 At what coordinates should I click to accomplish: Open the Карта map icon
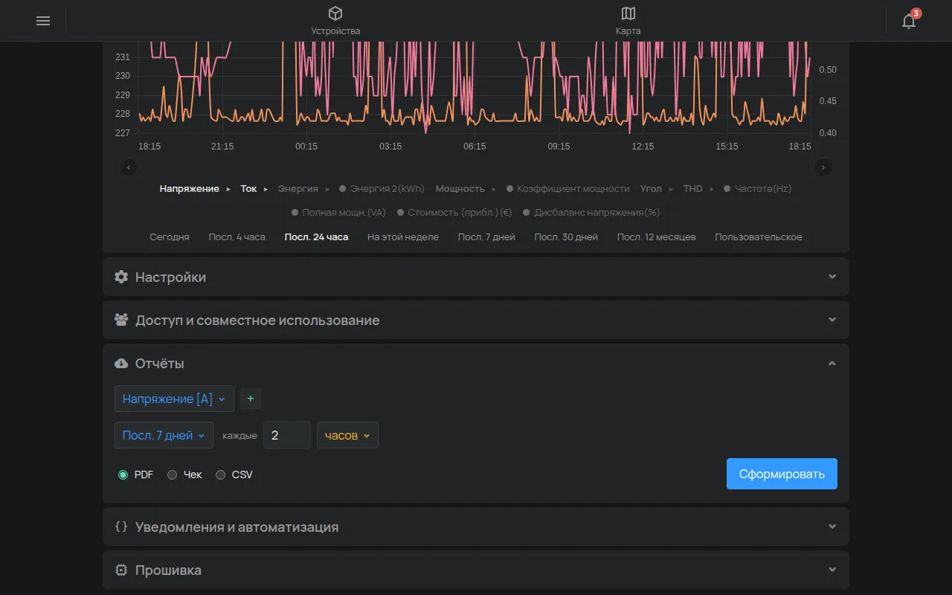pyautogui.click(x=628, y=13)
